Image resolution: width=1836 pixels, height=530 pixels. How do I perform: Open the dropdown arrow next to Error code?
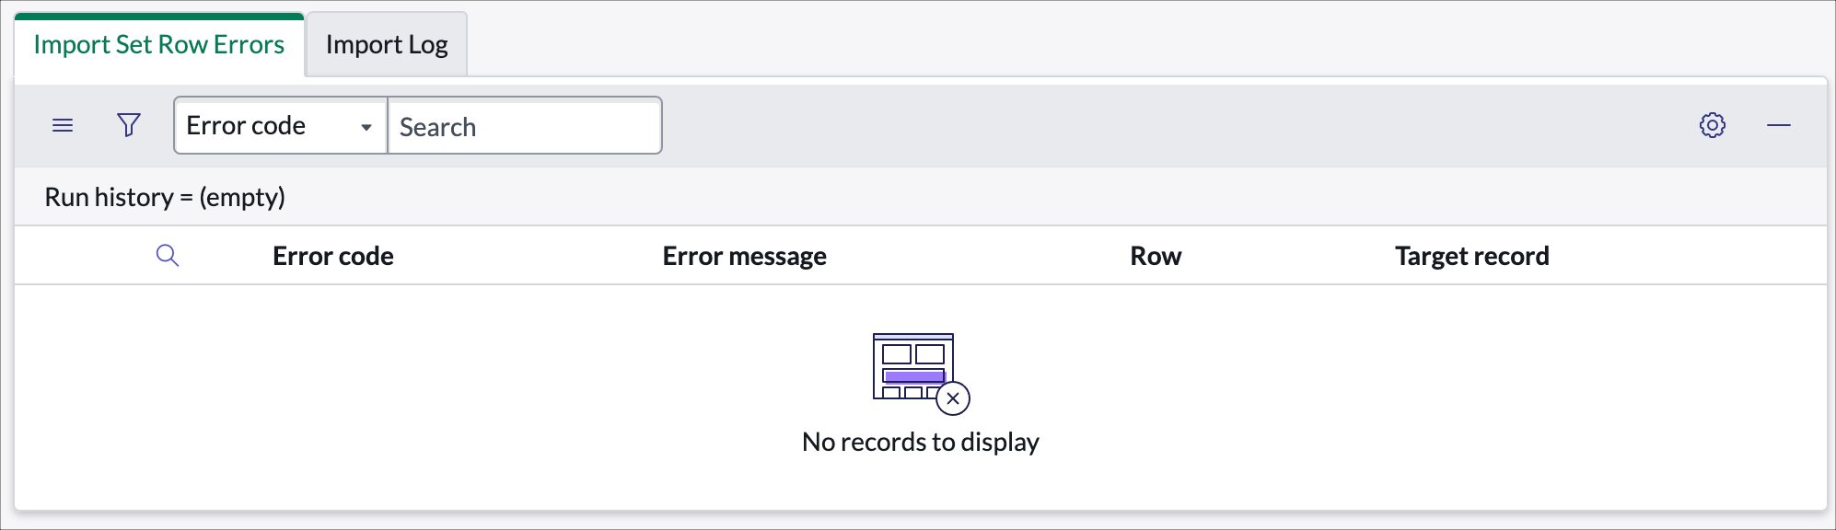pyautogui.click(x=366, y=125)
